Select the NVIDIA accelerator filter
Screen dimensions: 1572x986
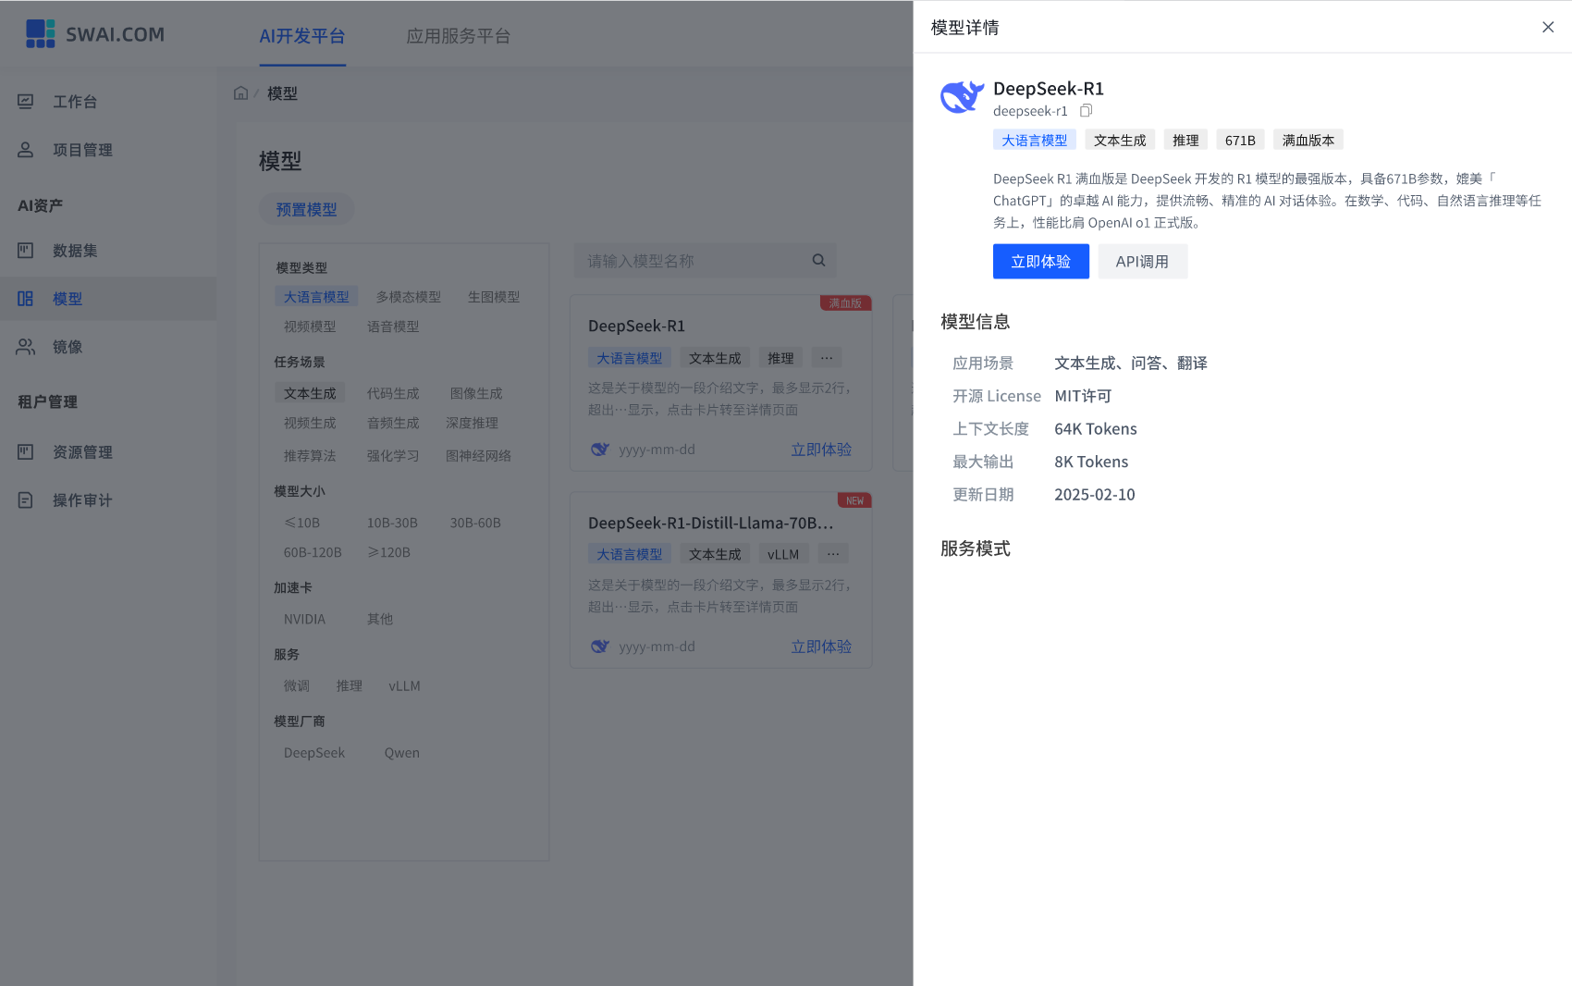pyautogui.click(x=304, y=619)
